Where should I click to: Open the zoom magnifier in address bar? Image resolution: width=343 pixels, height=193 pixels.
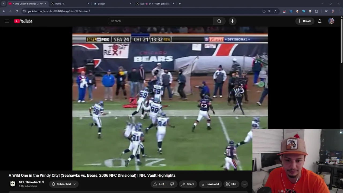270,11
